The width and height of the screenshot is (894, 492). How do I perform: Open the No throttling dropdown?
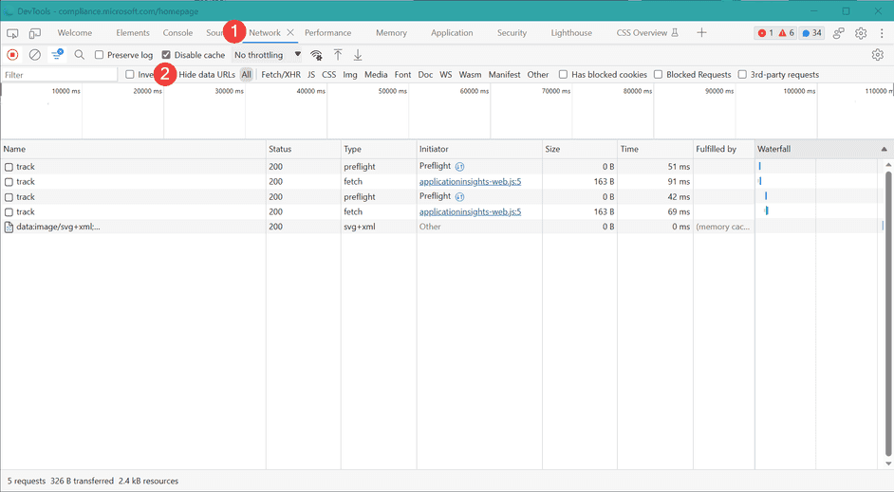pyautogui.click(x=268, y=55)
